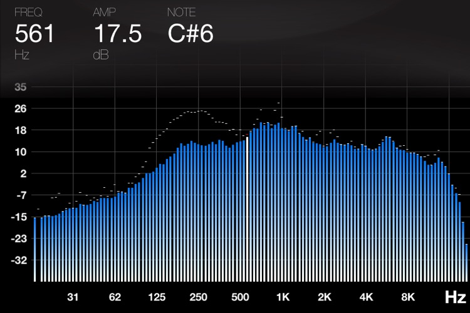Tap the -7 dB axis label
The width and height of the screenshot is (470, 313).
pos(21,195)
